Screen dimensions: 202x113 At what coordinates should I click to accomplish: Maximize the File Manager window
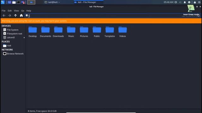(x=197, y=7)
